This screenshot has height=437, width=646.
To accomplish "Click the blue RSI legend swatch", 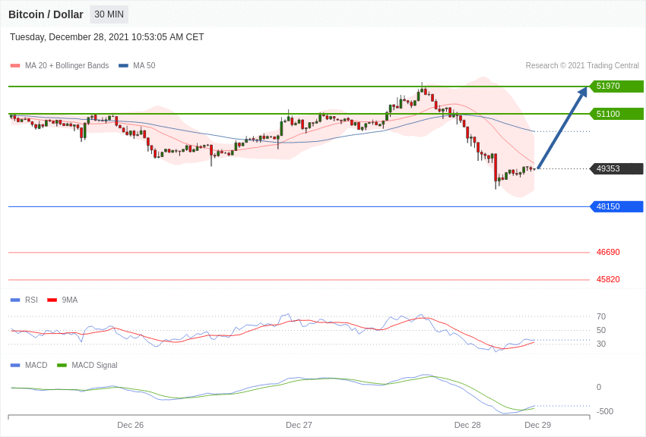I will [15, 300].
